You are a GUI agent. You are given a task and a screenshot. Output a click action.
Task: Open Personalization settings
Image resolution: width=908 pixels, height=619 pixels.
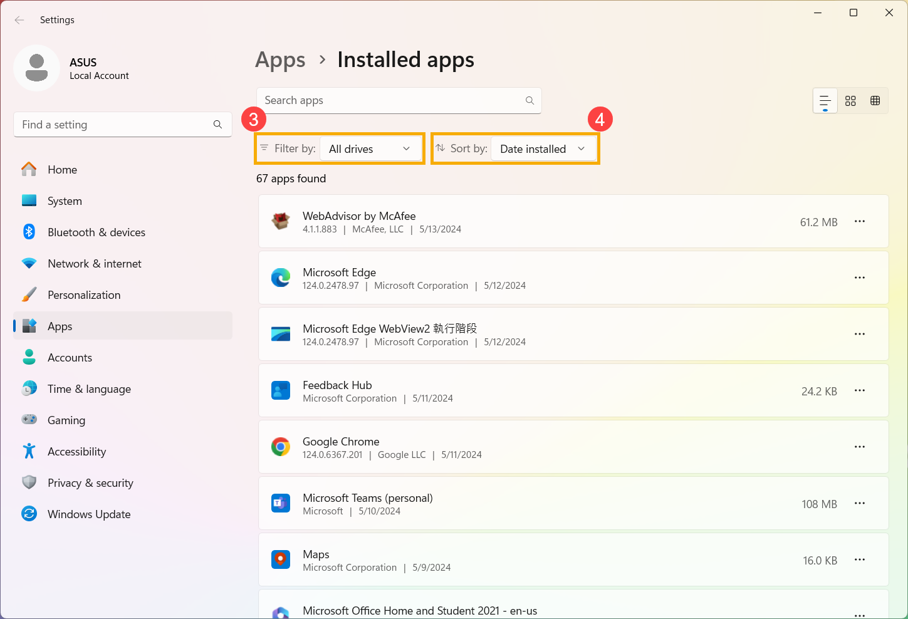click(123, 295)
